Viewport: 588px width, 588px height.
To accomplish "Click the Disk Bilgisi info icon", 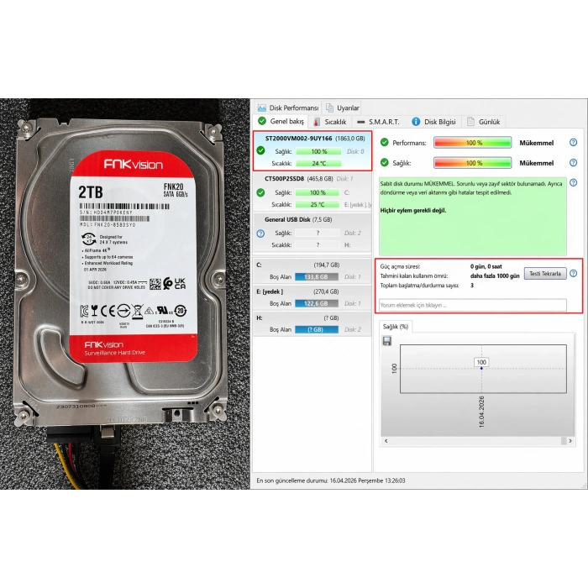I will click(x=416, y=122).
